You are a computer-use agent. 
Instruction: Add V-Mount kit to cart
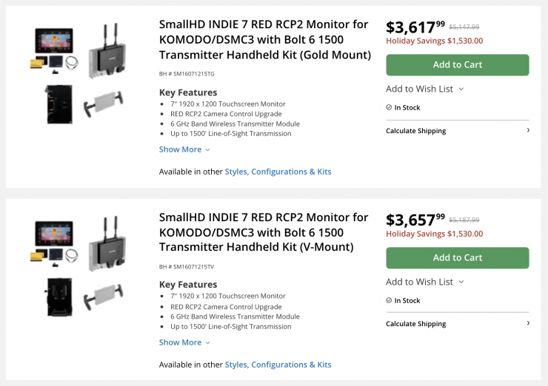coord(457,258)
